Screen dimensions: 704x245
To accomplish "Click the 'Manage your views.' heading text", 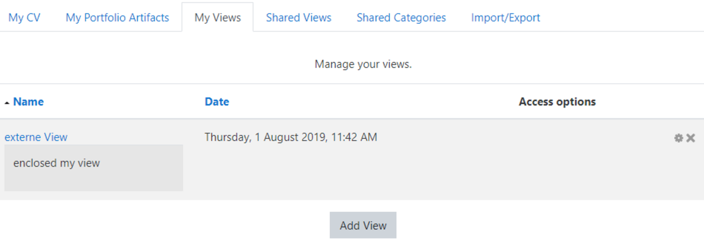I will 363,64.
